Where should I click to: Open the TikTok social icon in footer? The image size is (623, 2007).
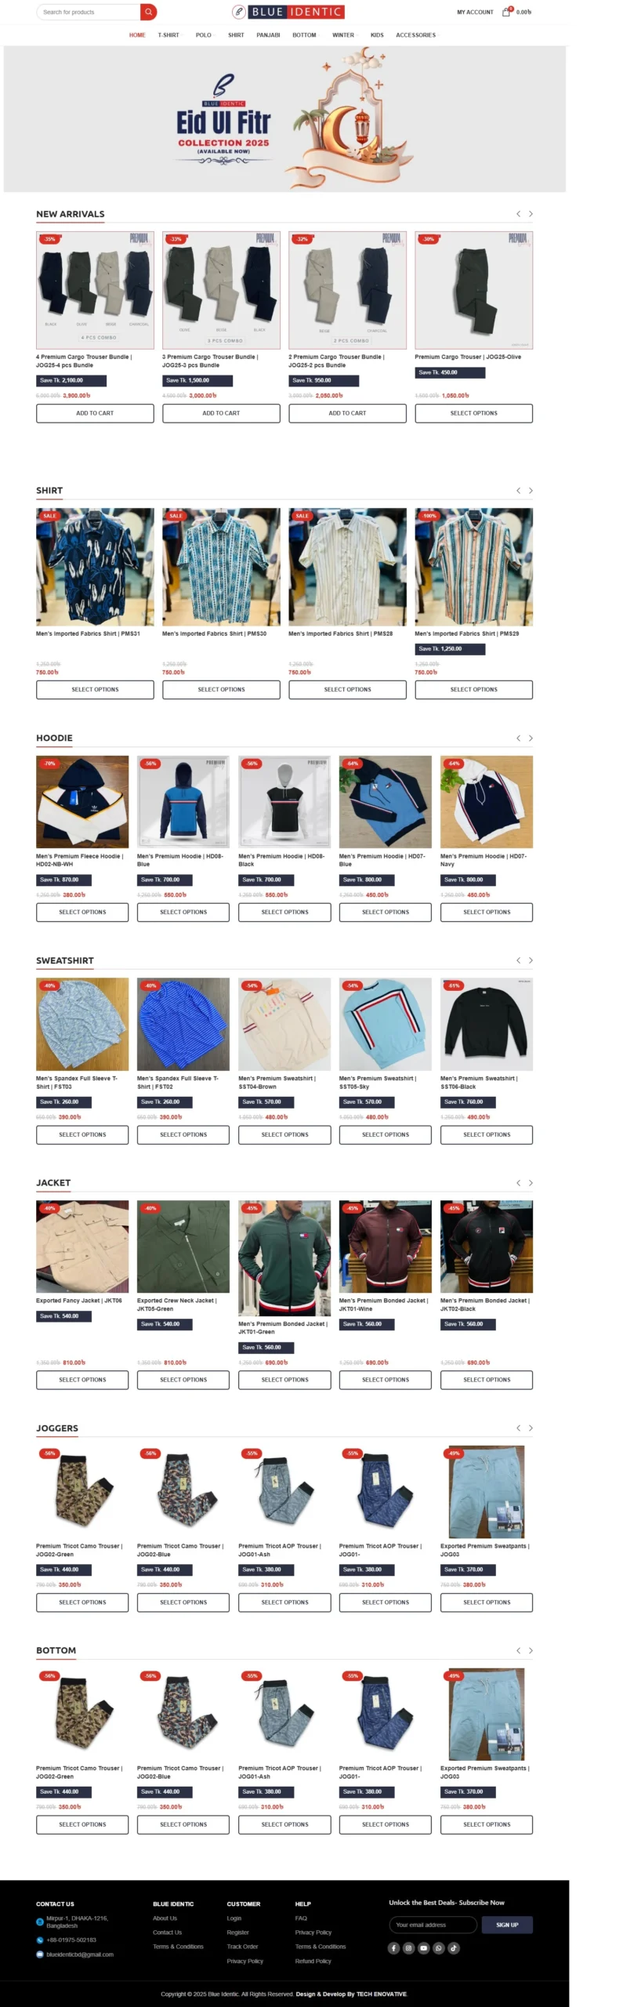click(x=453, y=1947)
